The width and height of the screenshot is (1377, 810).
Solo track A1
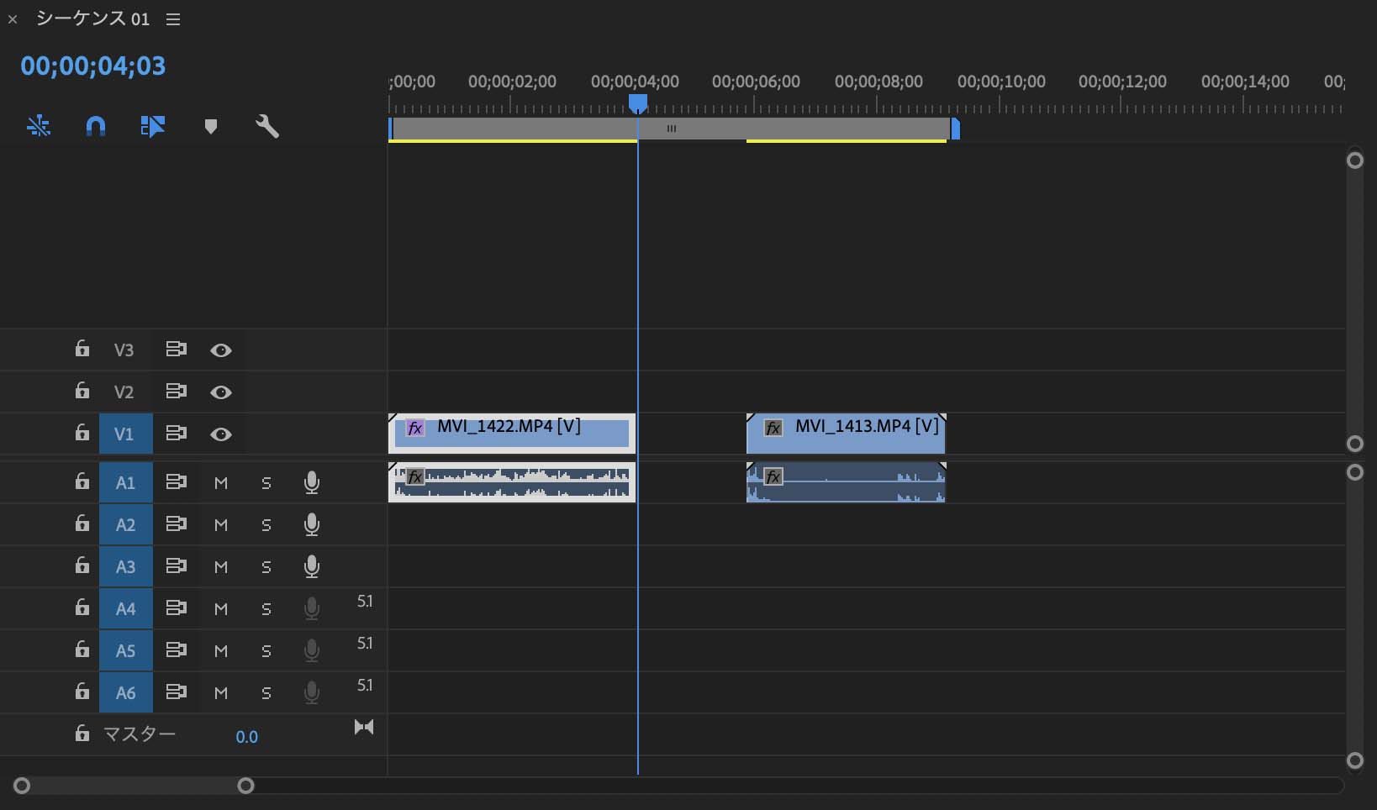(x=266, y=483)
